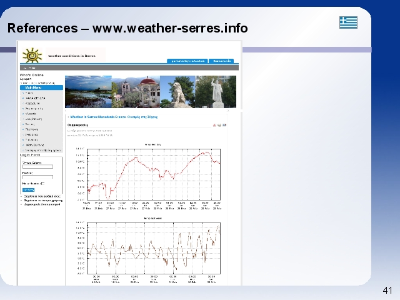The width and height of the screenshot is (400, 300).
Task: Click the white statue with raised arm photo
Action: [216, 92]
